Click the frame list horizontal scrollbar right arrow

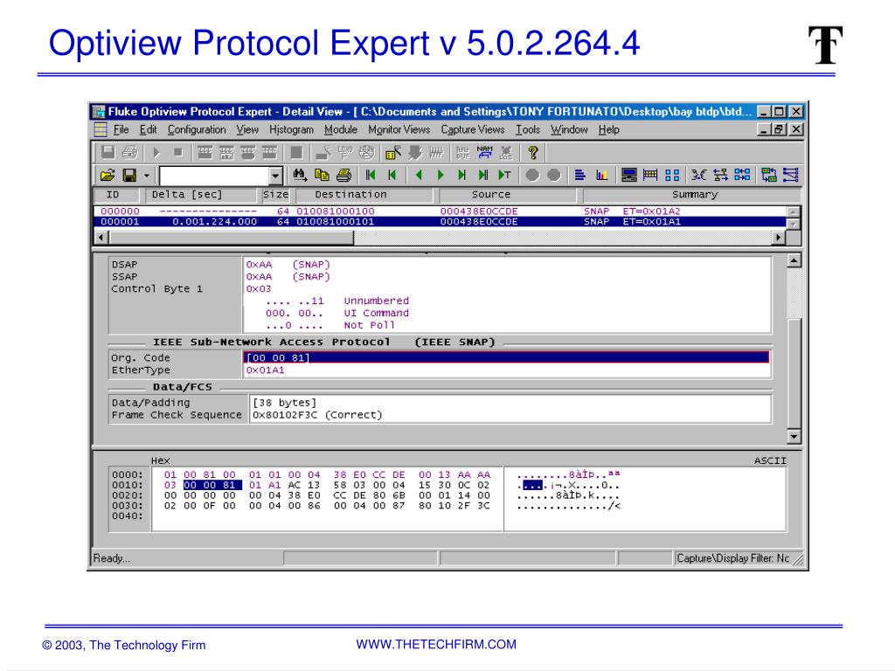tap(779, 238)
